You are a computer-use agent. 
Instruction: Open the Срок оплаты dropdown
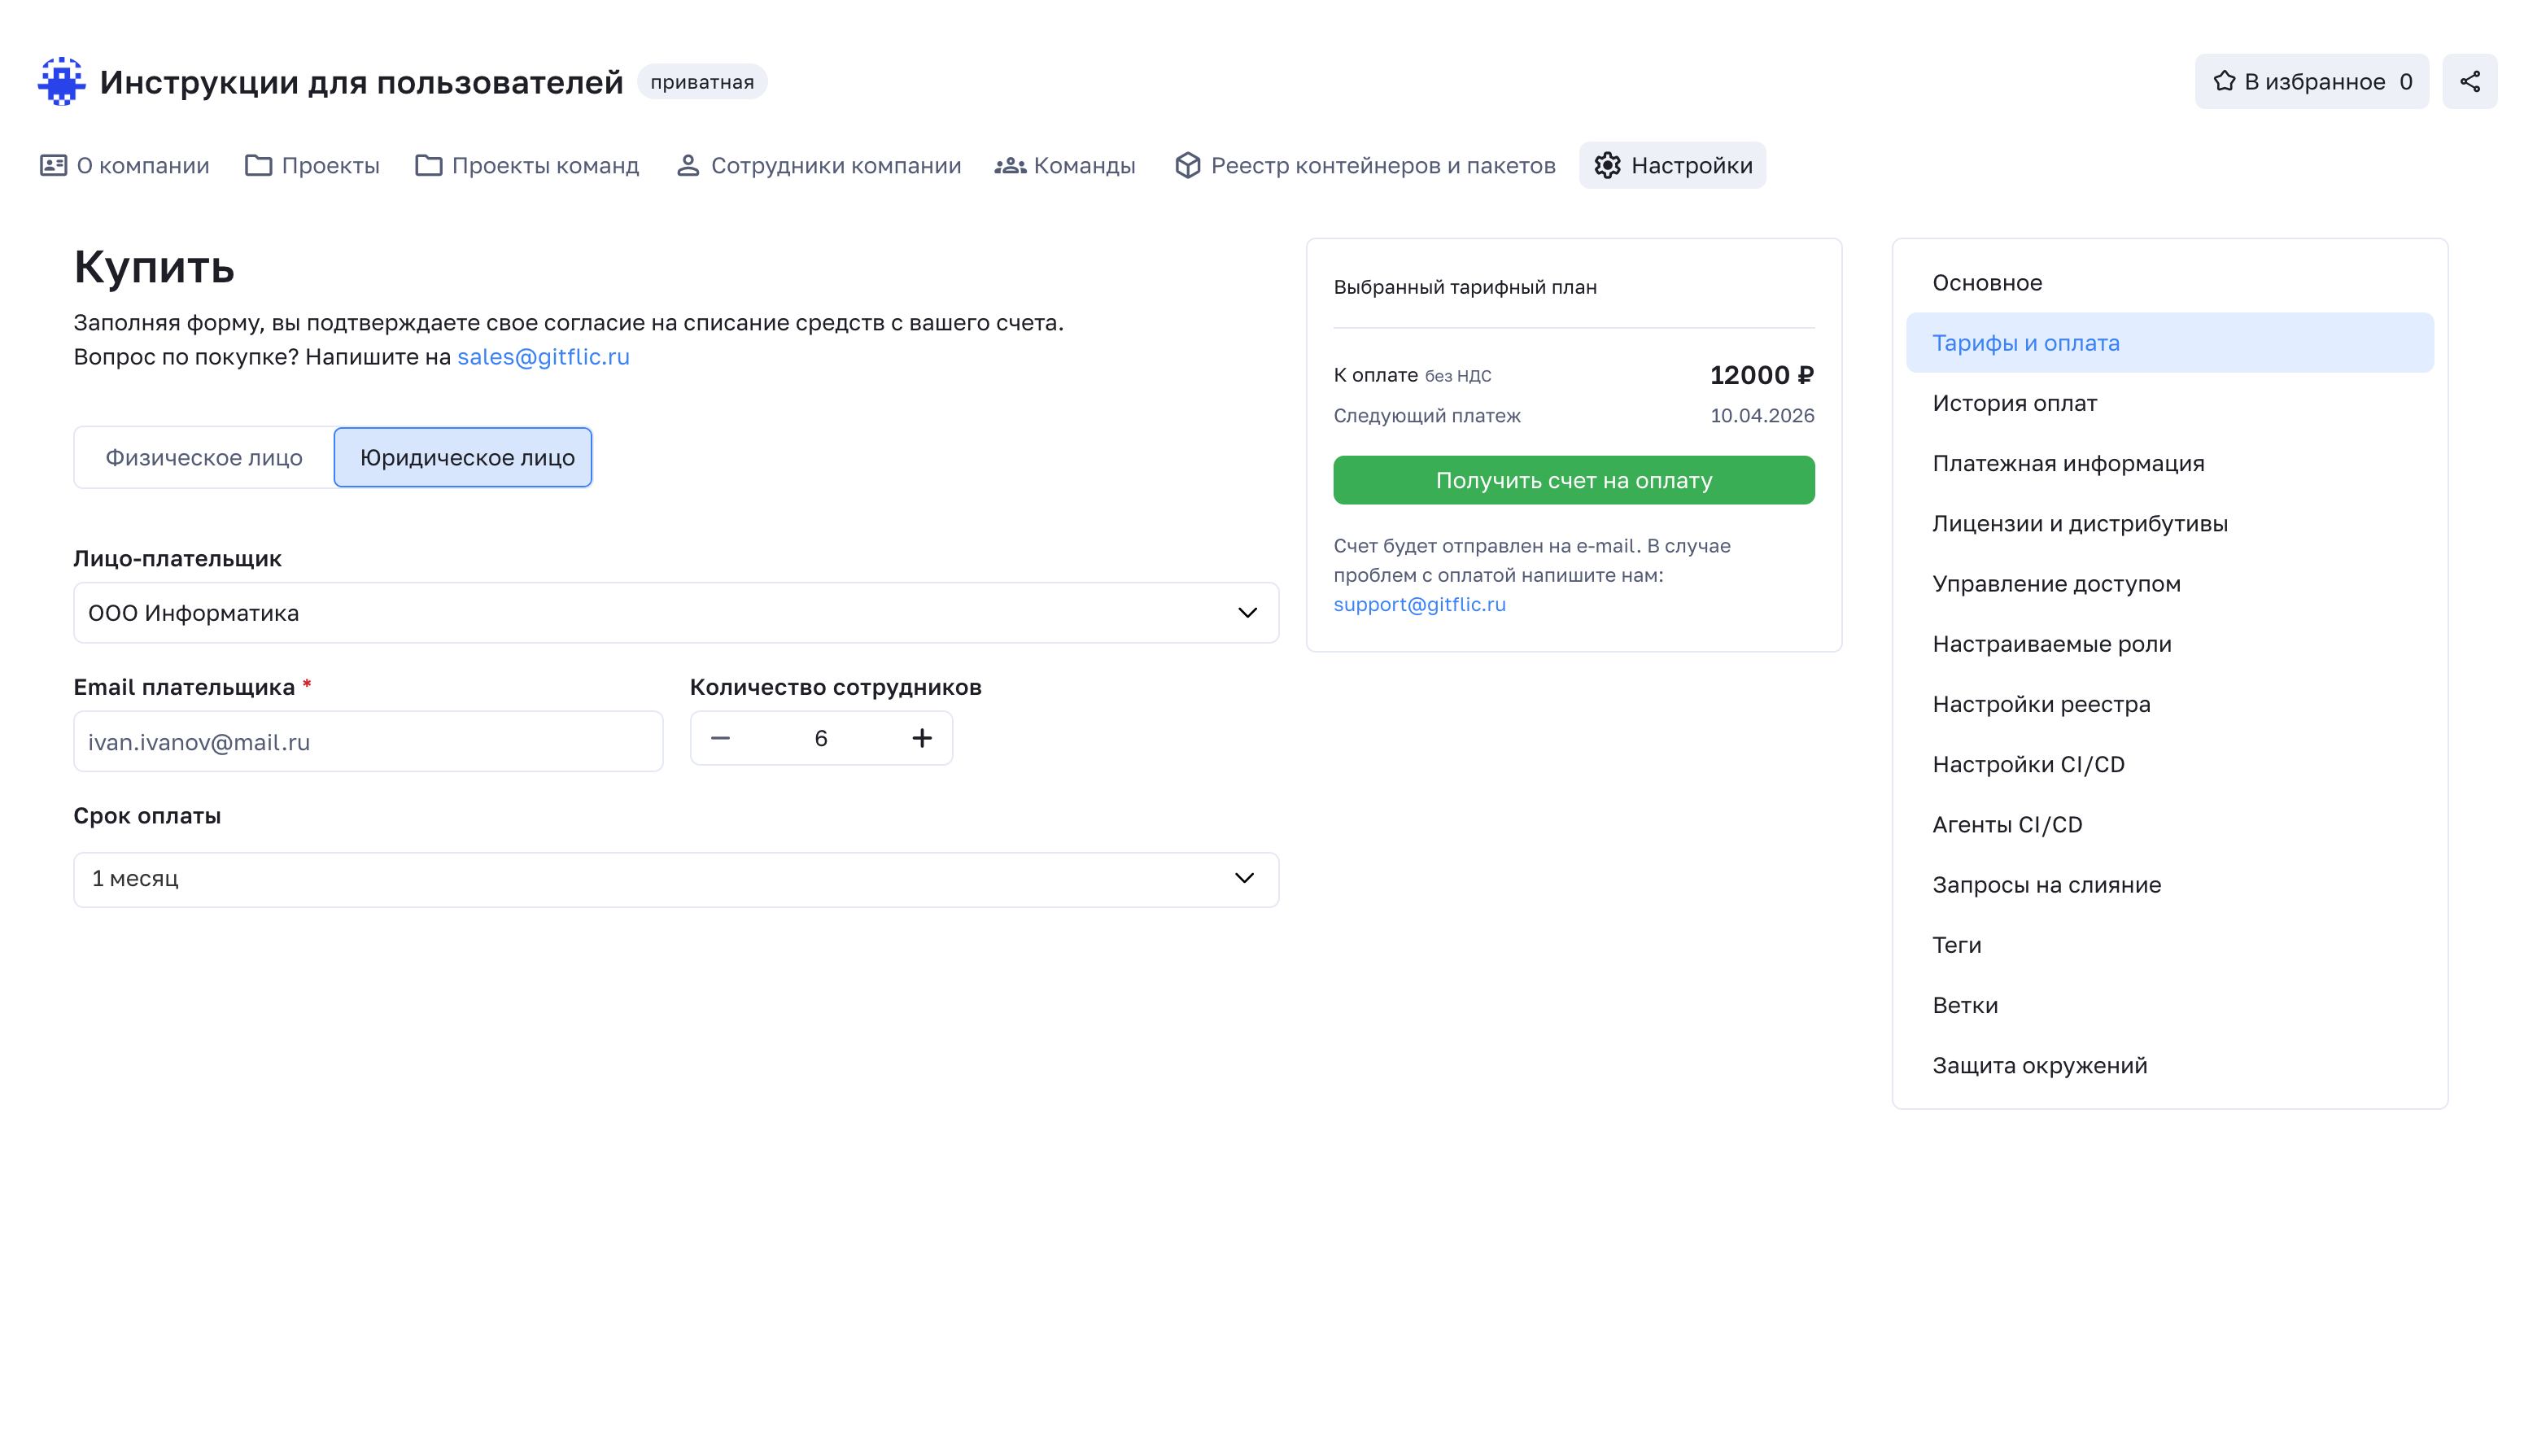click(676, 878)
